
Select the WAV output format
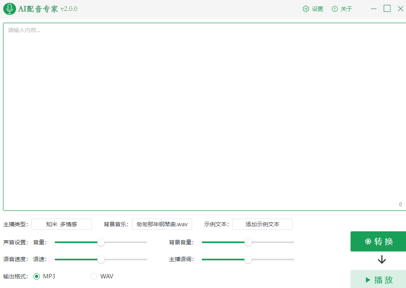tap(94, 276)
